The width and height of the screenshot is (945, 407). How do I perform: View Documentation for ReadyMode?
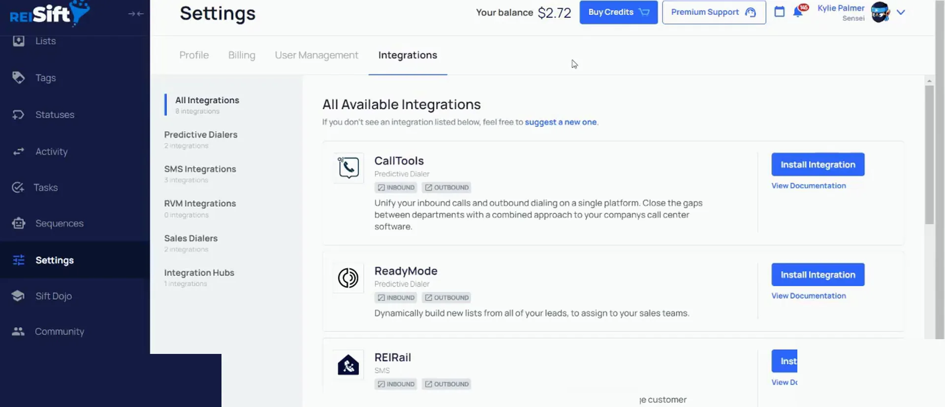click(809, 296)
